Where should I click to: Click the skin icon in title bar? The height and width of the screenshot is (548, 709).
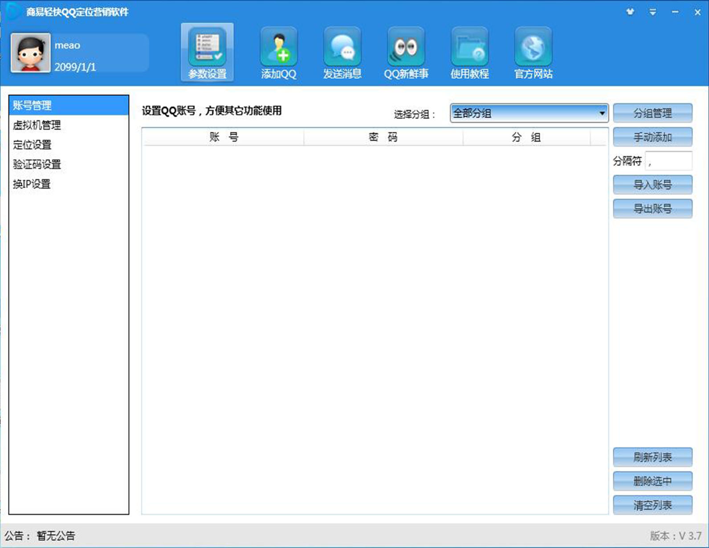tap(630, 12)
